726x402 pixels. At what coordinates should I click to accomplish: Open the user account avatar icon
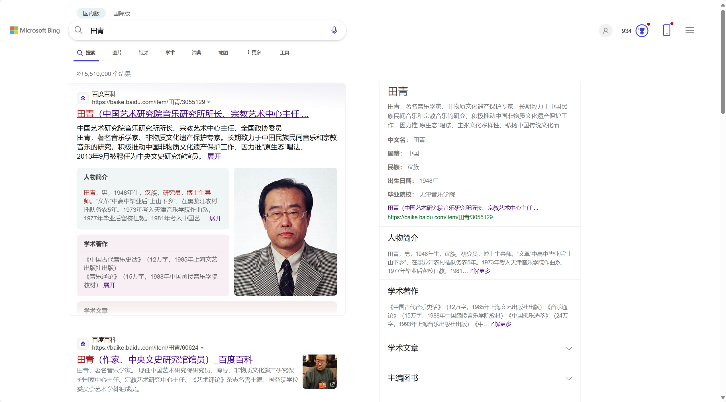pyautogui.click(x=606, y=31)
